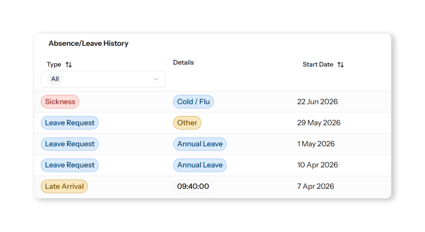The image size is (425, 232).
Task: Click the Start Date column header
Action: pos(318,65)
